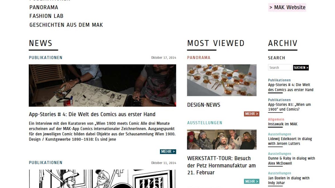
Task: Click MEHR under WERKSTATT-TOUR article
Action: pyautogui.click(x=252, y=181)
